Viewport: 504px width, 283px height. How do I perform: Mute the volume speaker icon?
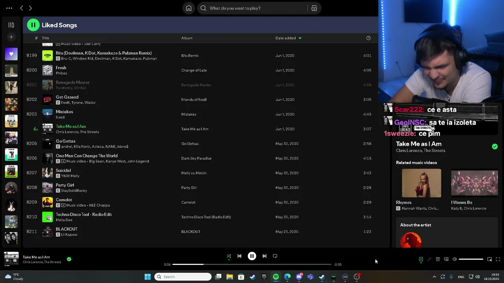click(x=454, y=259)
